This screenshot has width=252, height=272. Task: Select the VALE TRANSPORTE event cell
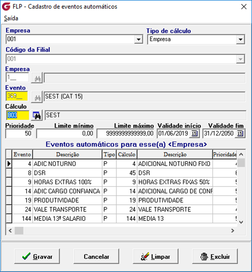[x=67, y=209]
